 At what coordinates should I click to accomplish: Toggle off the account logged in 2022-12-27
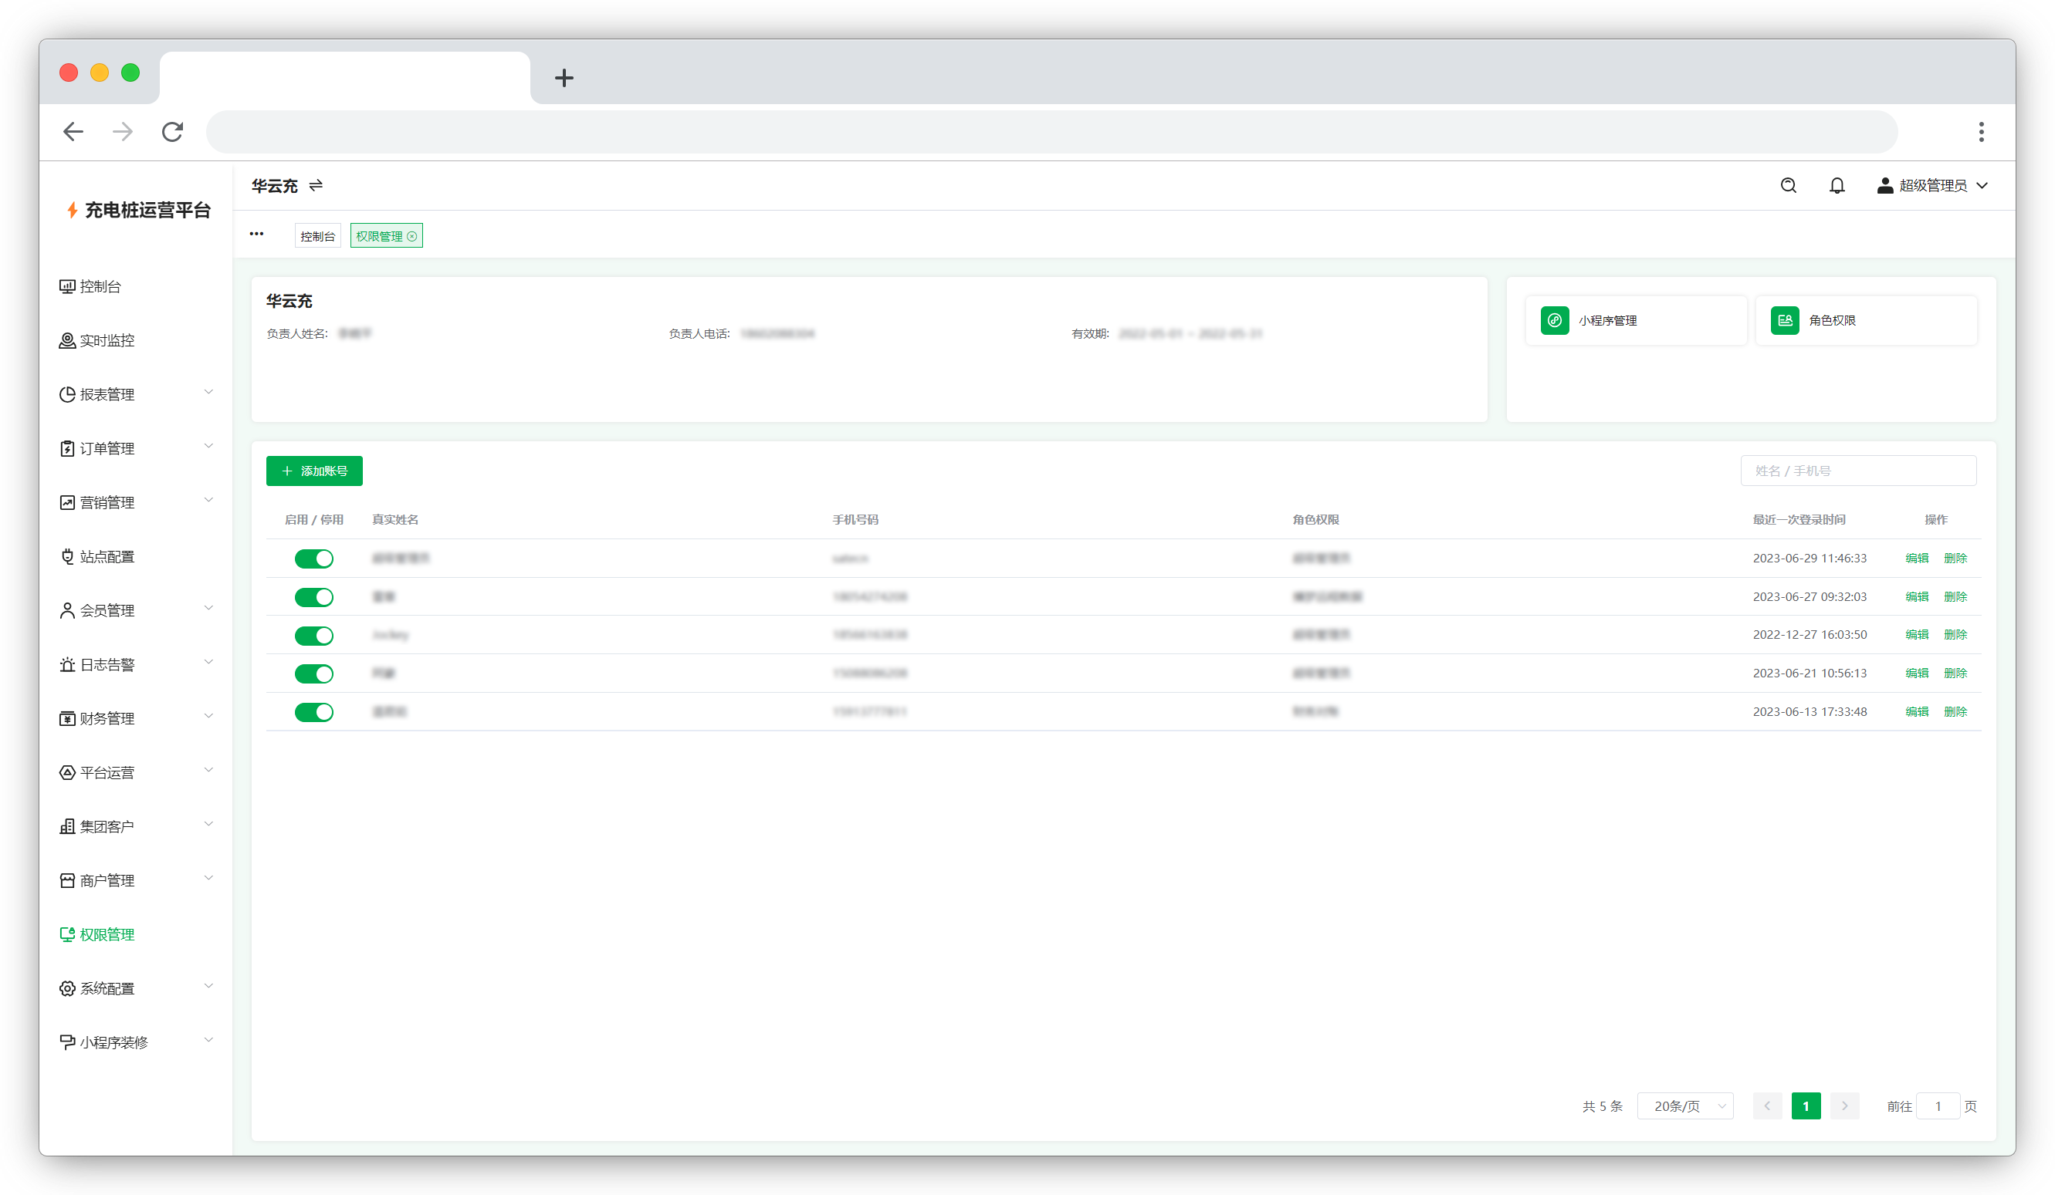pos(314,636)
